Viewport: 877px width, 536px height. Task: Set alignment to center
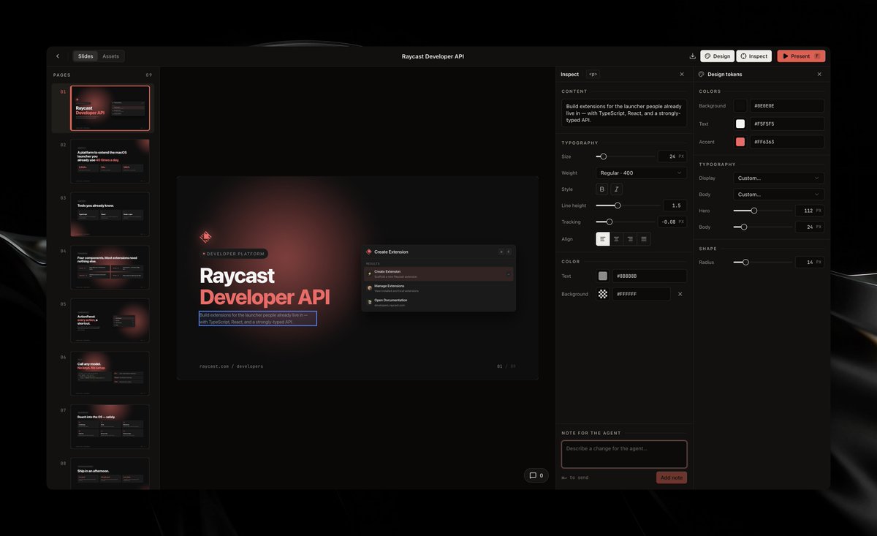(x=616, y=239)
